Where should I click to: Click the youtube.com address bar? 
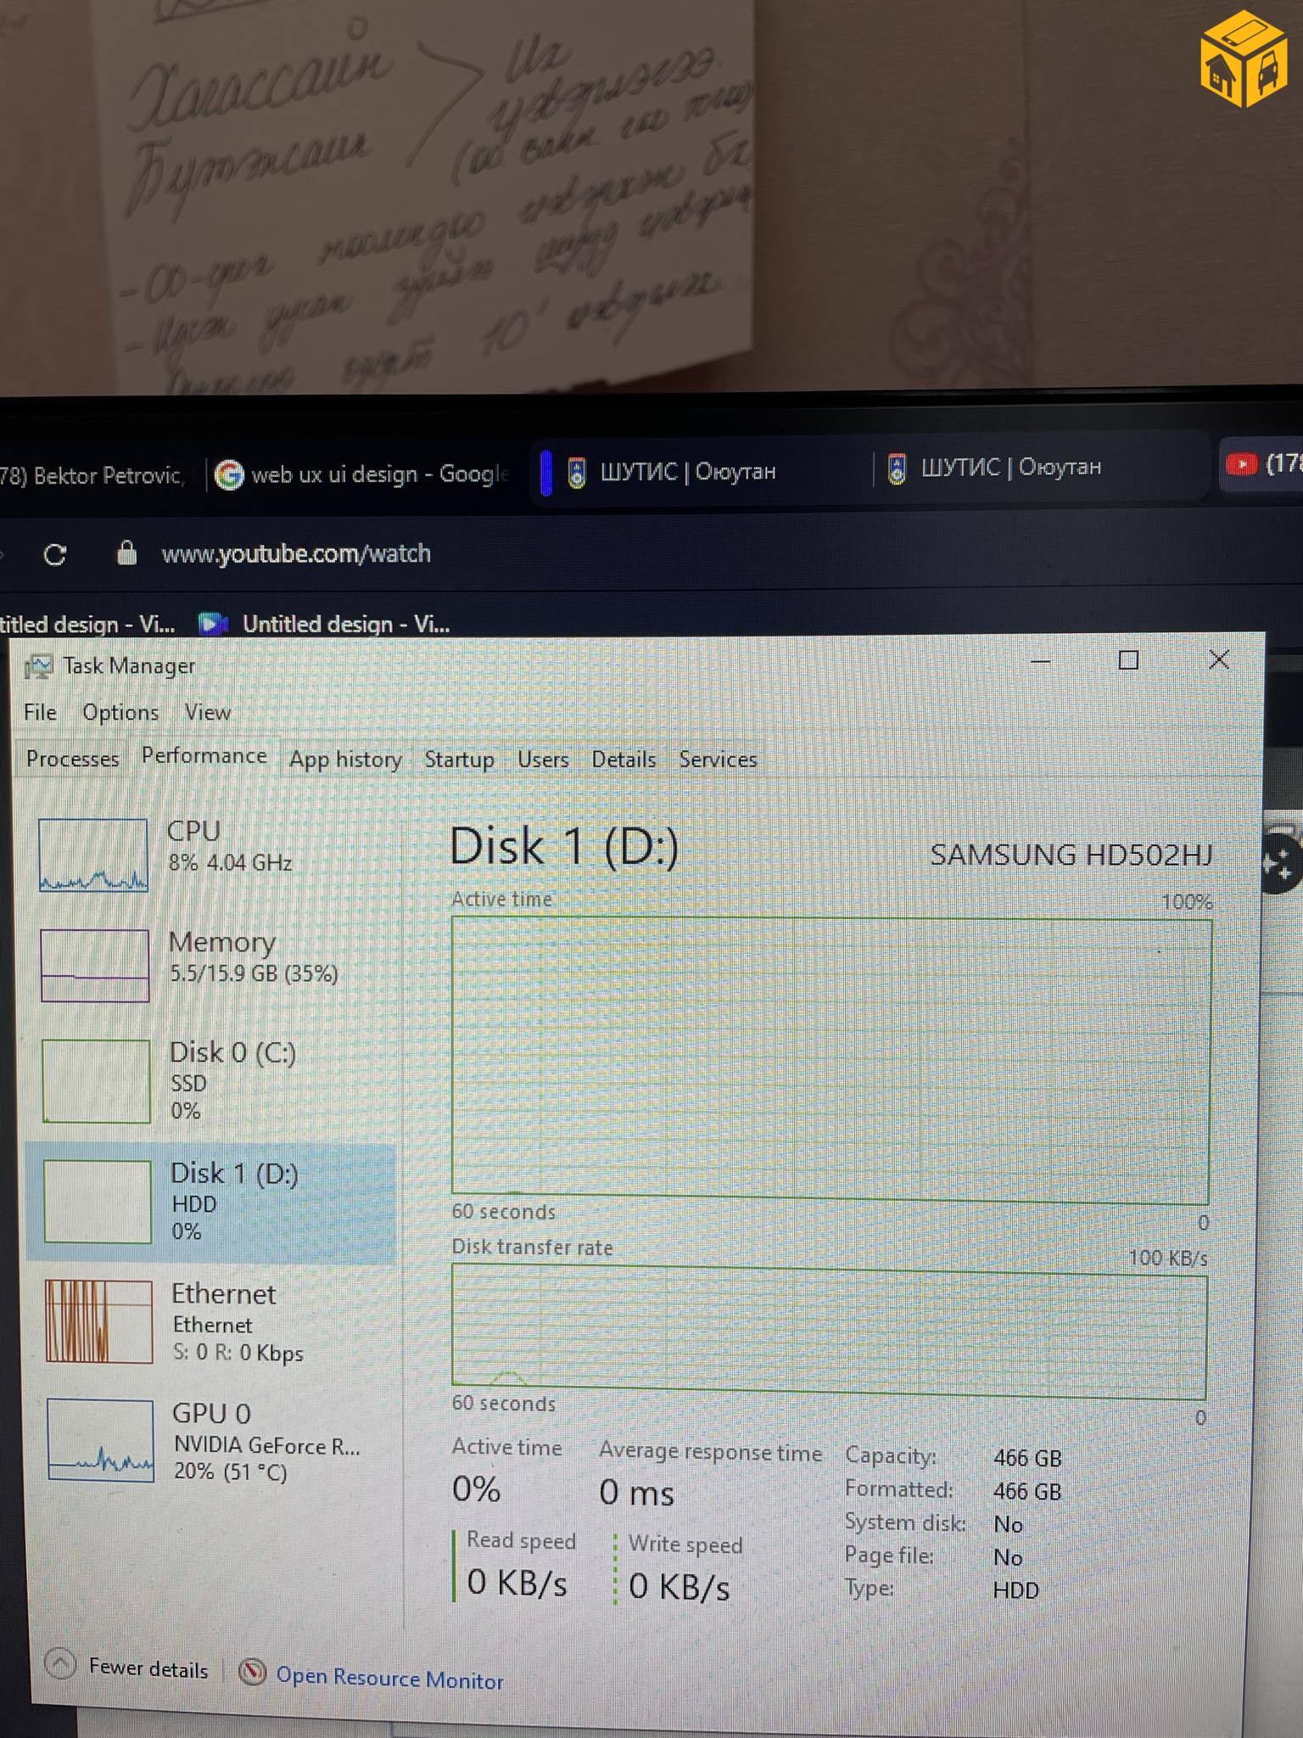[296, 554]
